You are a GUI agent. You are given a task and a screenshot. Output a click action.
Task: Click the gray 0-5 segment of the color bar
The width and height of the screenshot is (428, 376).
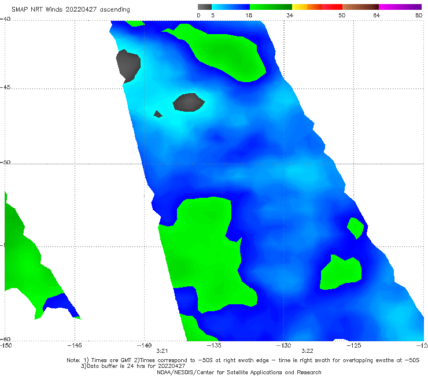point(204,7)
